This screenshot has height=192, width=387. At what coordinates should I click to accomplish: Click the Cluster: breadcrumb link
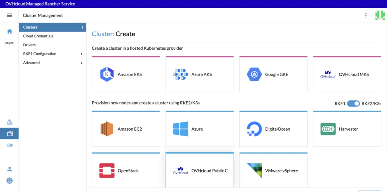coord(103,34)
